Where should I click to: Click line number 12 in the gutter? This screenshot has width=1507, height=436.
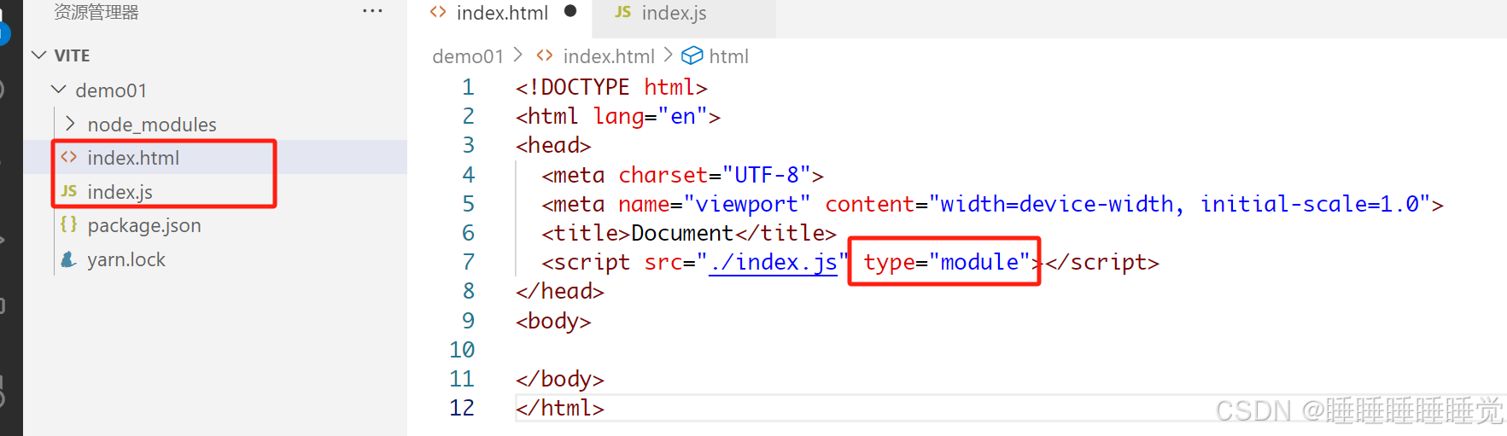tap(462, 408)
